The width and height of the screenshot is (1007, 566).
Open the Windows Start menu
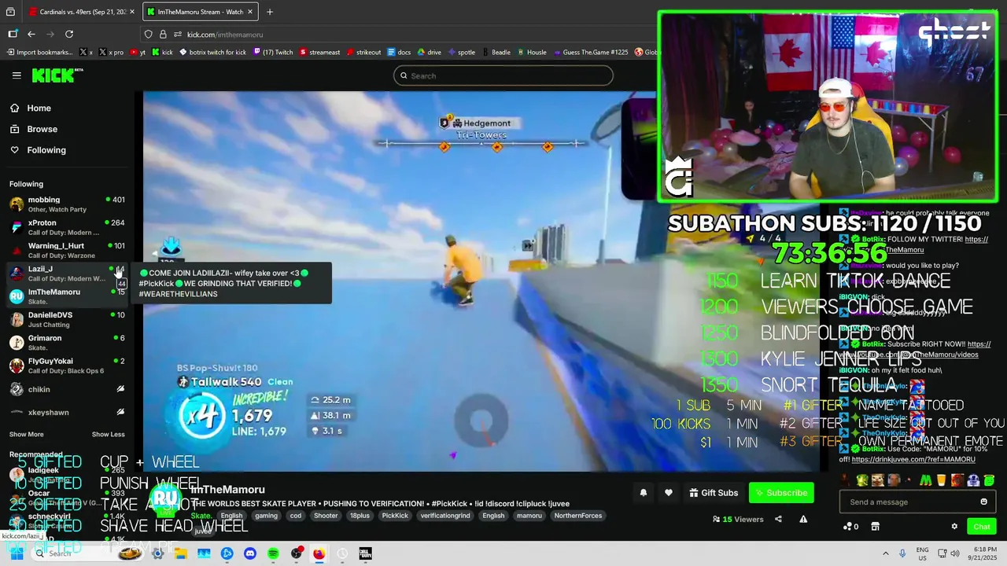[x=17, y=553]
